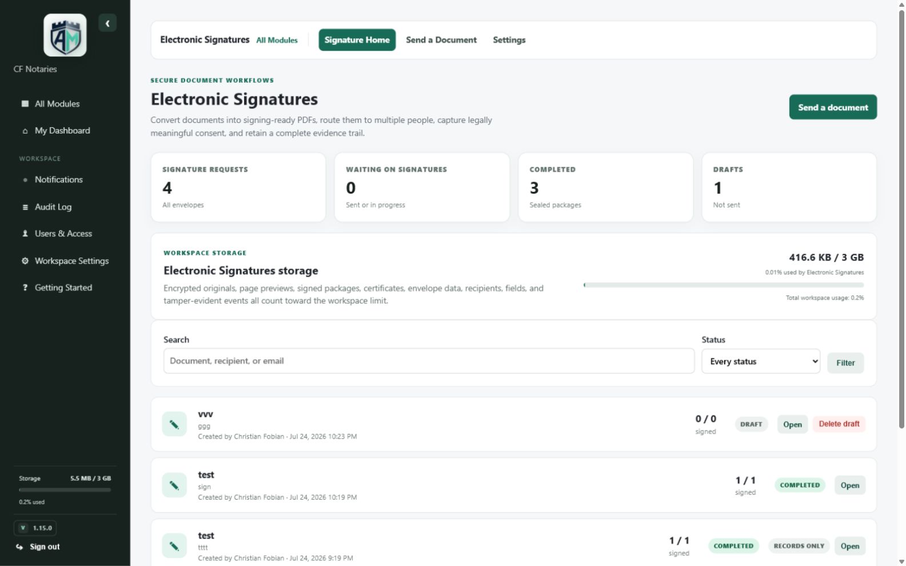This screenshot has height=566, width=906.
Task: Click the Notifications dot icon
Action: (x=25, y=180)
